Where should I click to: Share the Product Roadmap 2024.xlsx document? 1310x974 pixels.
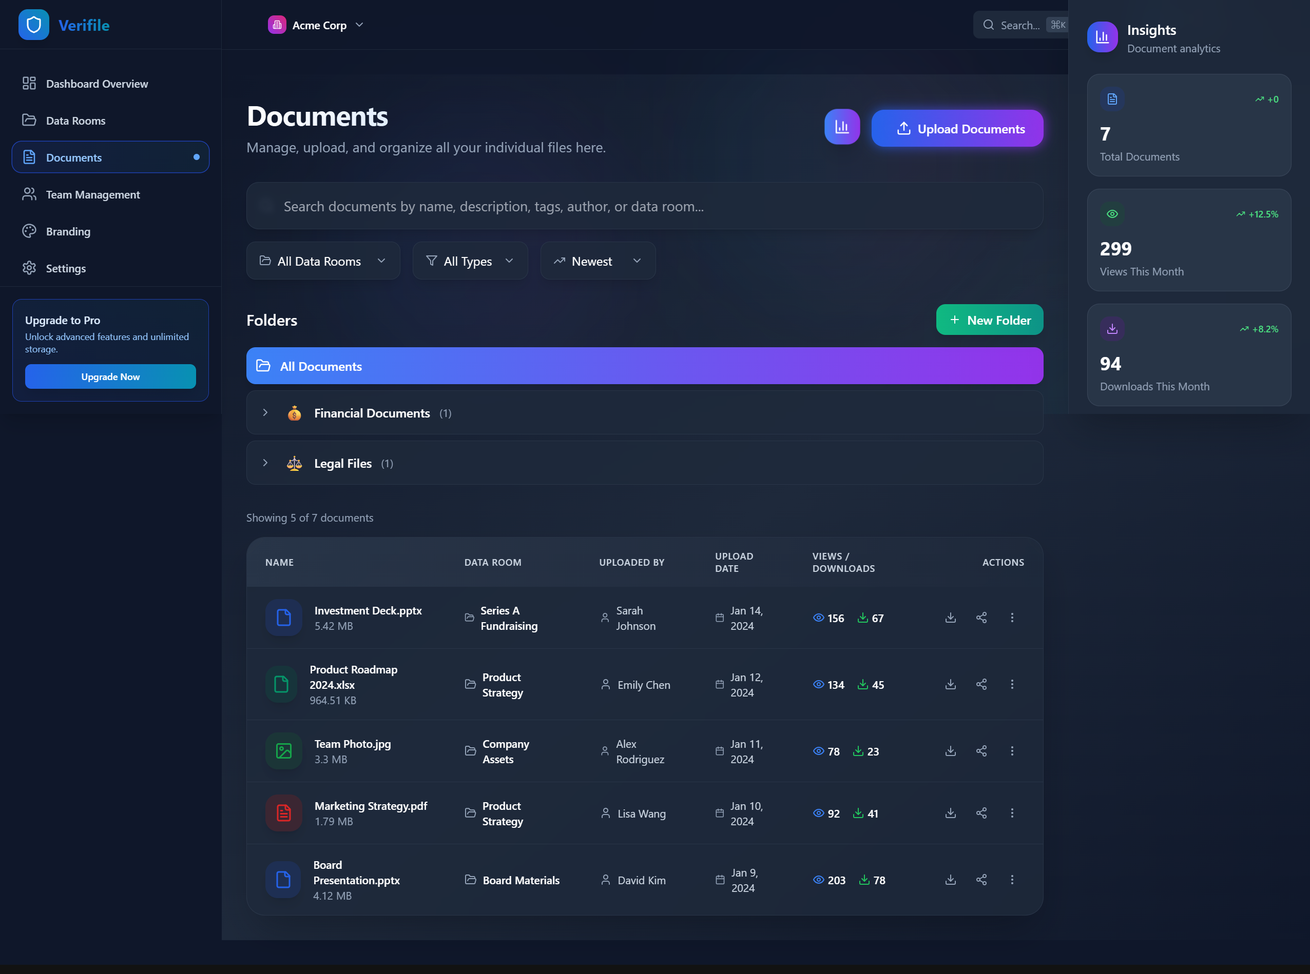point(981,684)
